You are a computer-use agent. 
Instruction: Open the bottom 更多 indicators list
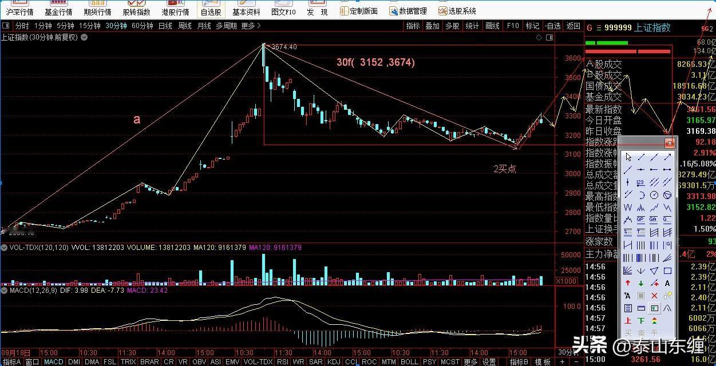click(x=470, y=362)
